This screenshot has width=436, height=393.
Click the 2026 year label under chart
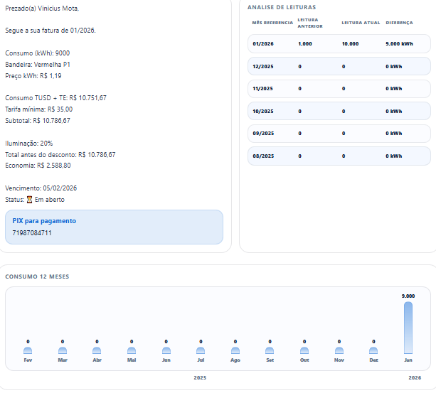(x=415, y=377)
